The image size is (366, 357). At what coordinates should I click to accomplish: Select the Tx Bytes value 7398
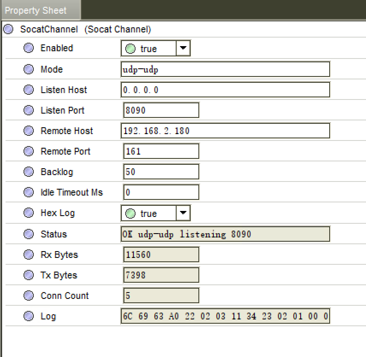pyautogui.click(x=161, y=275)
